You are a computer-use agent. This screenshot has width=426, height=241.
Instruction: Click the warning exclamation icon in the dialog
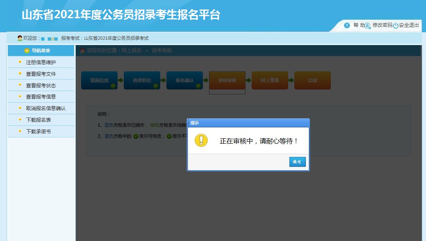[201, 140]
